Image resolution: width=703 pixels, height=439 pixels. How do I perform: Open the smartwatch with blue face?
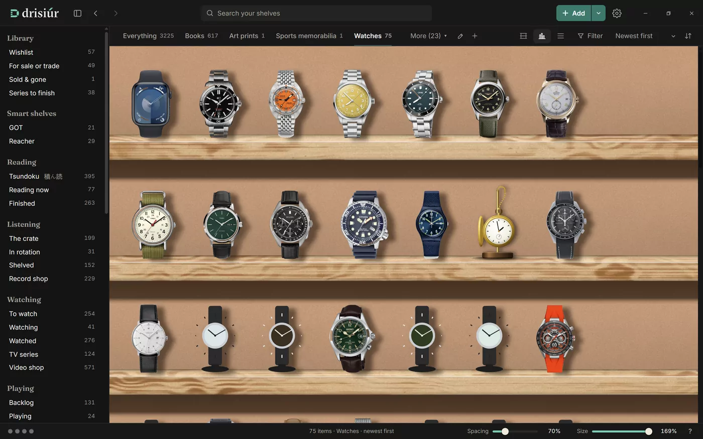click(151, 104)
